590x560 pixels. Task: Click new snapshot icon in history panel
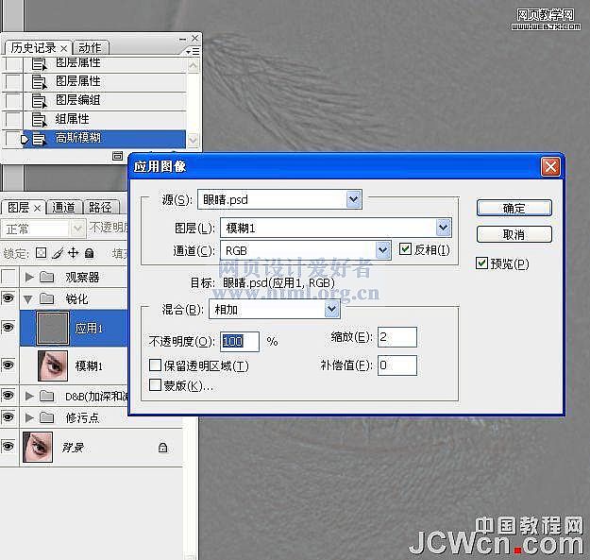[x=117, y=156]
